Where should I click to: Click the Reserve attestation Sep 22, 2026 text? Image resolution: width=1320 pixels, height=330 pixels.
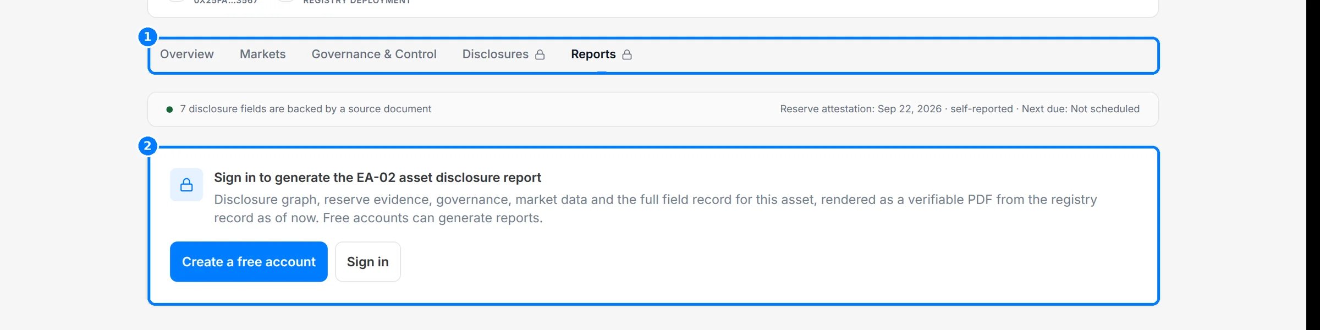(861, 109)
